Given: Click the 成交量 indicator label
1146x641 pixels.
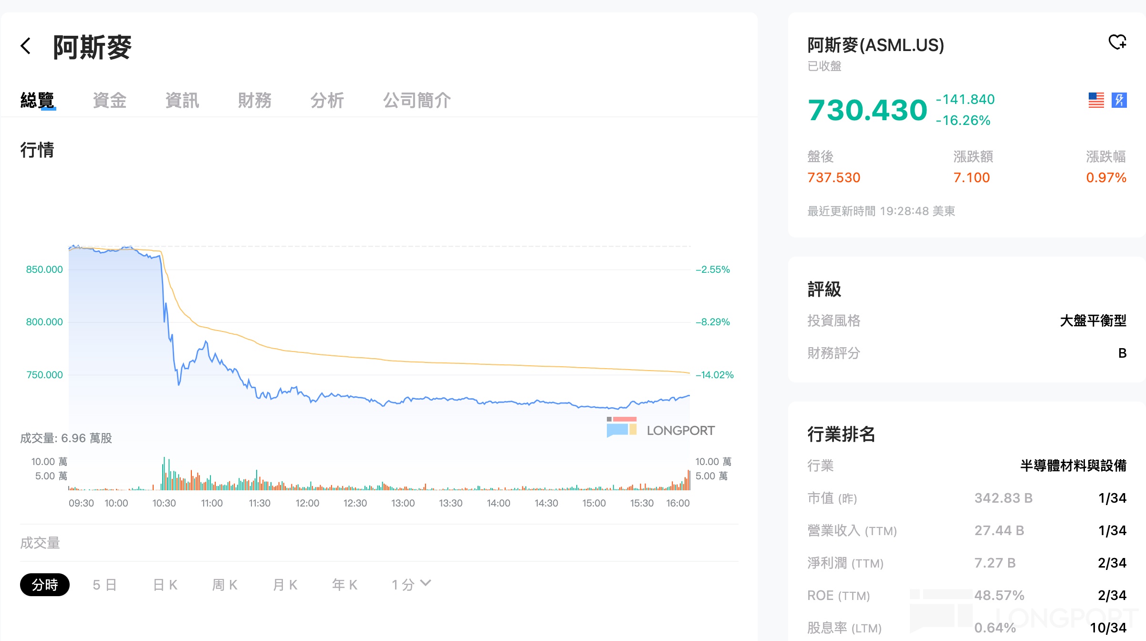Looking at the screenshot, I should (40, 543).
